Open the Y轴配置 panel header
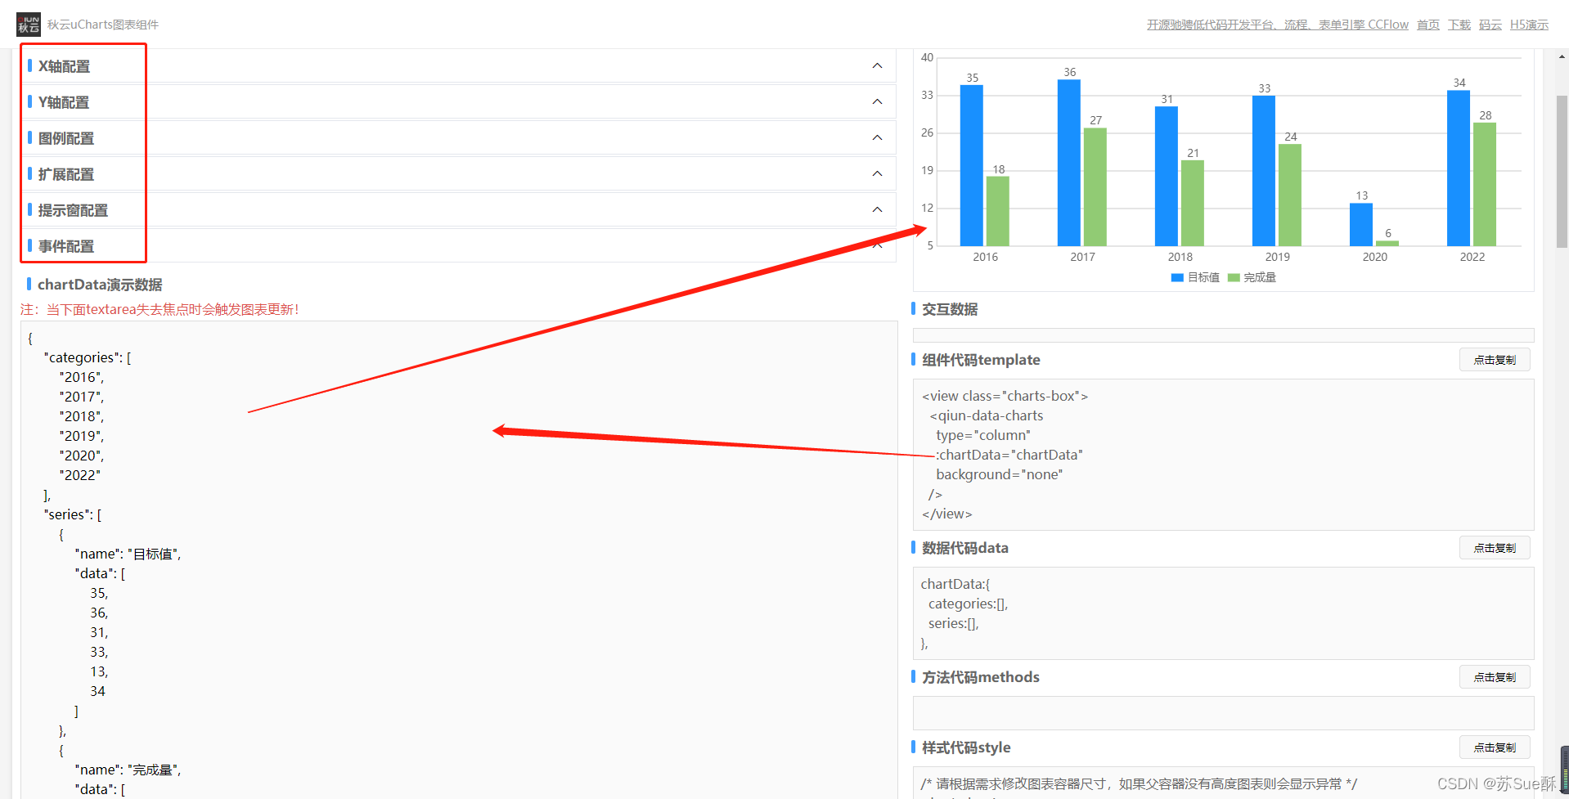Viewport: 1569px width, 799px height. [458, 101]
